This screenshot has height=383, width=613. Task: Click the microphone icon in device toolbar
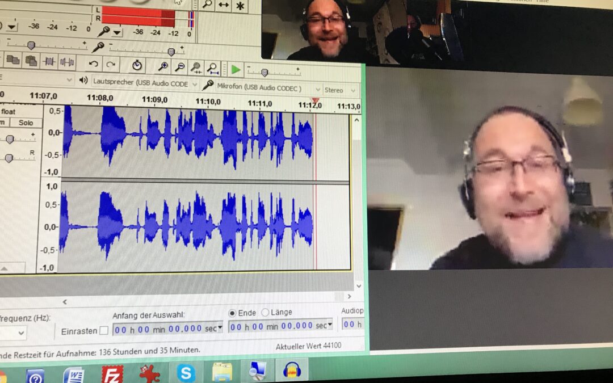tap(208, 85)
